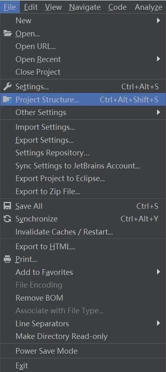Viewport: 166px width, 372px height.
Task: Expand the Open Recent submenu arrow
Action: (158, 59)
